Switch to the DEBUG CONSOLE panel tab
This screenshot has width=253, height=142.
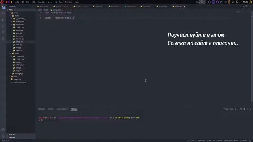[x=62, y=109]
